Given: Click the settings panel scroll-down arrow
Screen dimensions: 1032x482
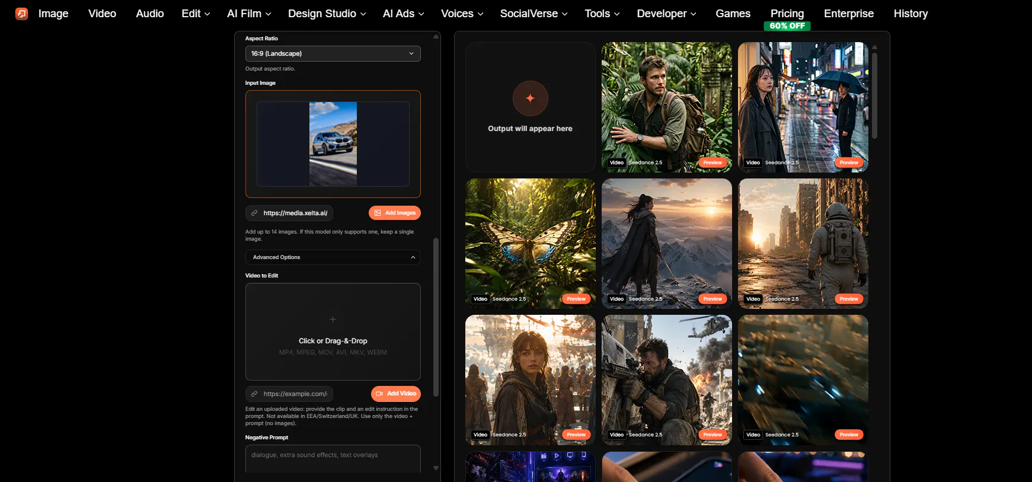Looking at the screenshot, I should pos(436,468).
